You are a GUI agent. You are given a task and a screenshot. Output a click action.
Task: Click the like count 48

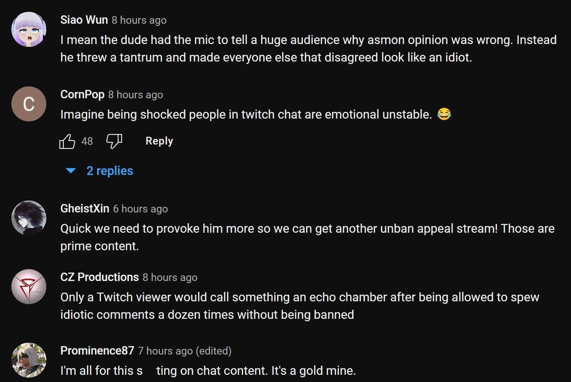87,141
